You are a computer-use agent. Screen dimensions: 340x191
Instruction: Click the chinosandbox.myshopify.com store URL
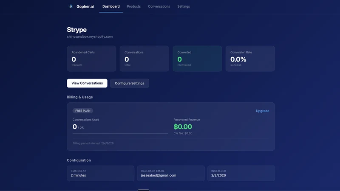(x=90, y=37)
